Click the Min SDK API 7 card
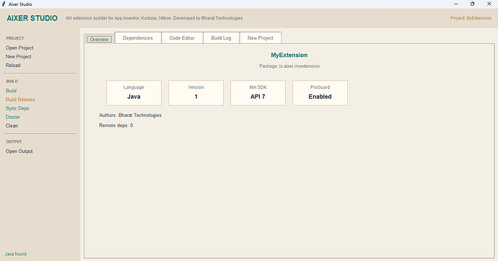Image resolution: width=498 pixels, height=261 pixels. (258, 92)
